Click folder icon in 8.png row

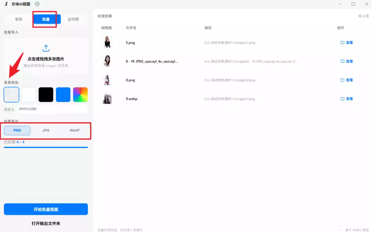342,80
